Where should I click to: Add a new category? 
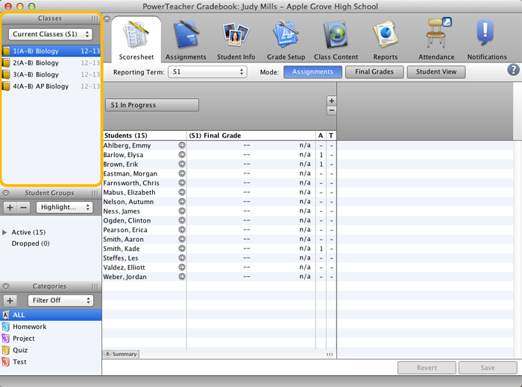pyautogui.click(x=10, y=301)
